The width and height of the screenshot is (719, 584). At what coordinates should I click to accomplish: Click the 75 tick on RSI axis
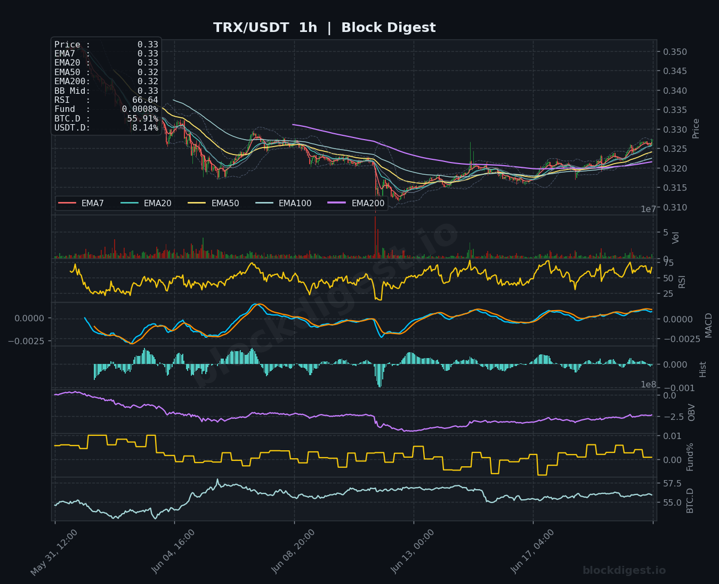668,263
